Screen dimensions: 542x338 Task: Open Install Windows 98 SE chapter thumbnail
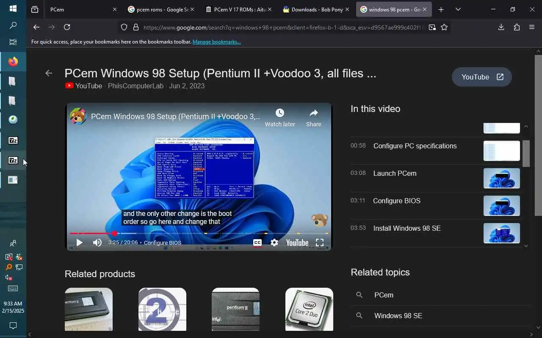501,233
